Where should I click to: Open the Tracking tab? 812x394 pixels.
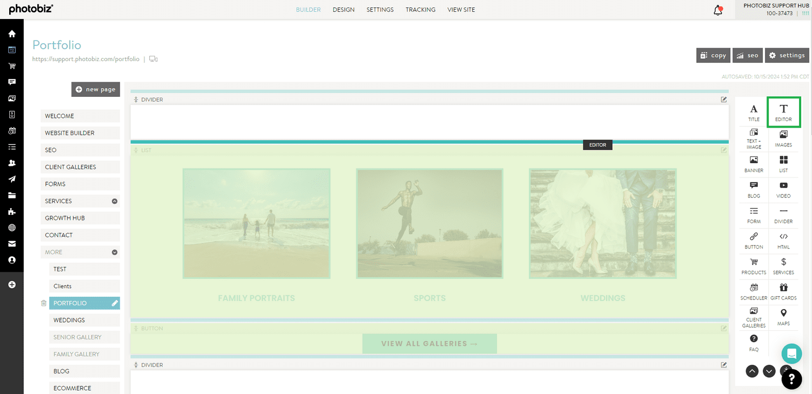421,10
